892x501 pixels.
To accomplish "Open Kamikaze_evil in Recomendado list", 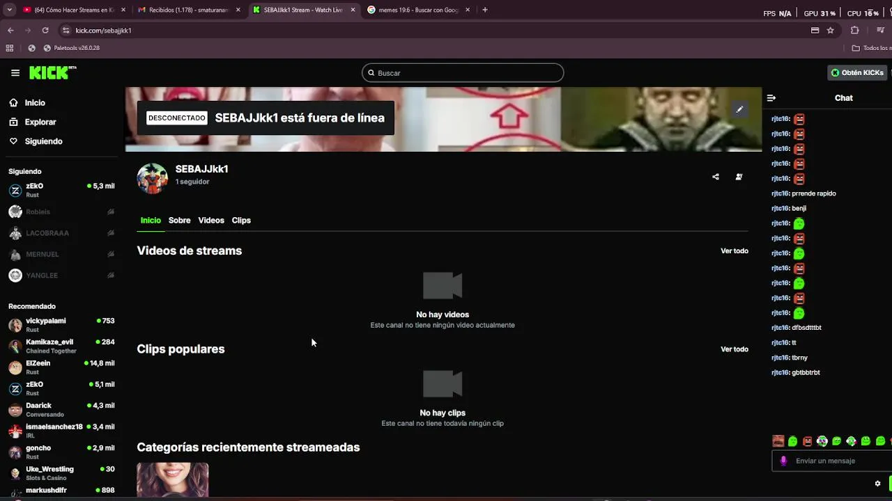I will coord(61,346).
